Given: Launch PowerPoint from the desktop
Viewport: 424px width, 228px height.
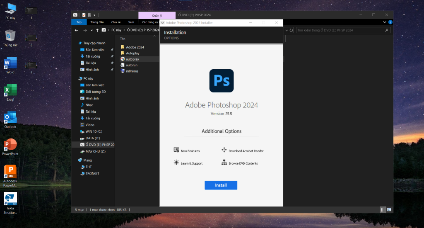Looking at the screenshot, I should [10, 146].
